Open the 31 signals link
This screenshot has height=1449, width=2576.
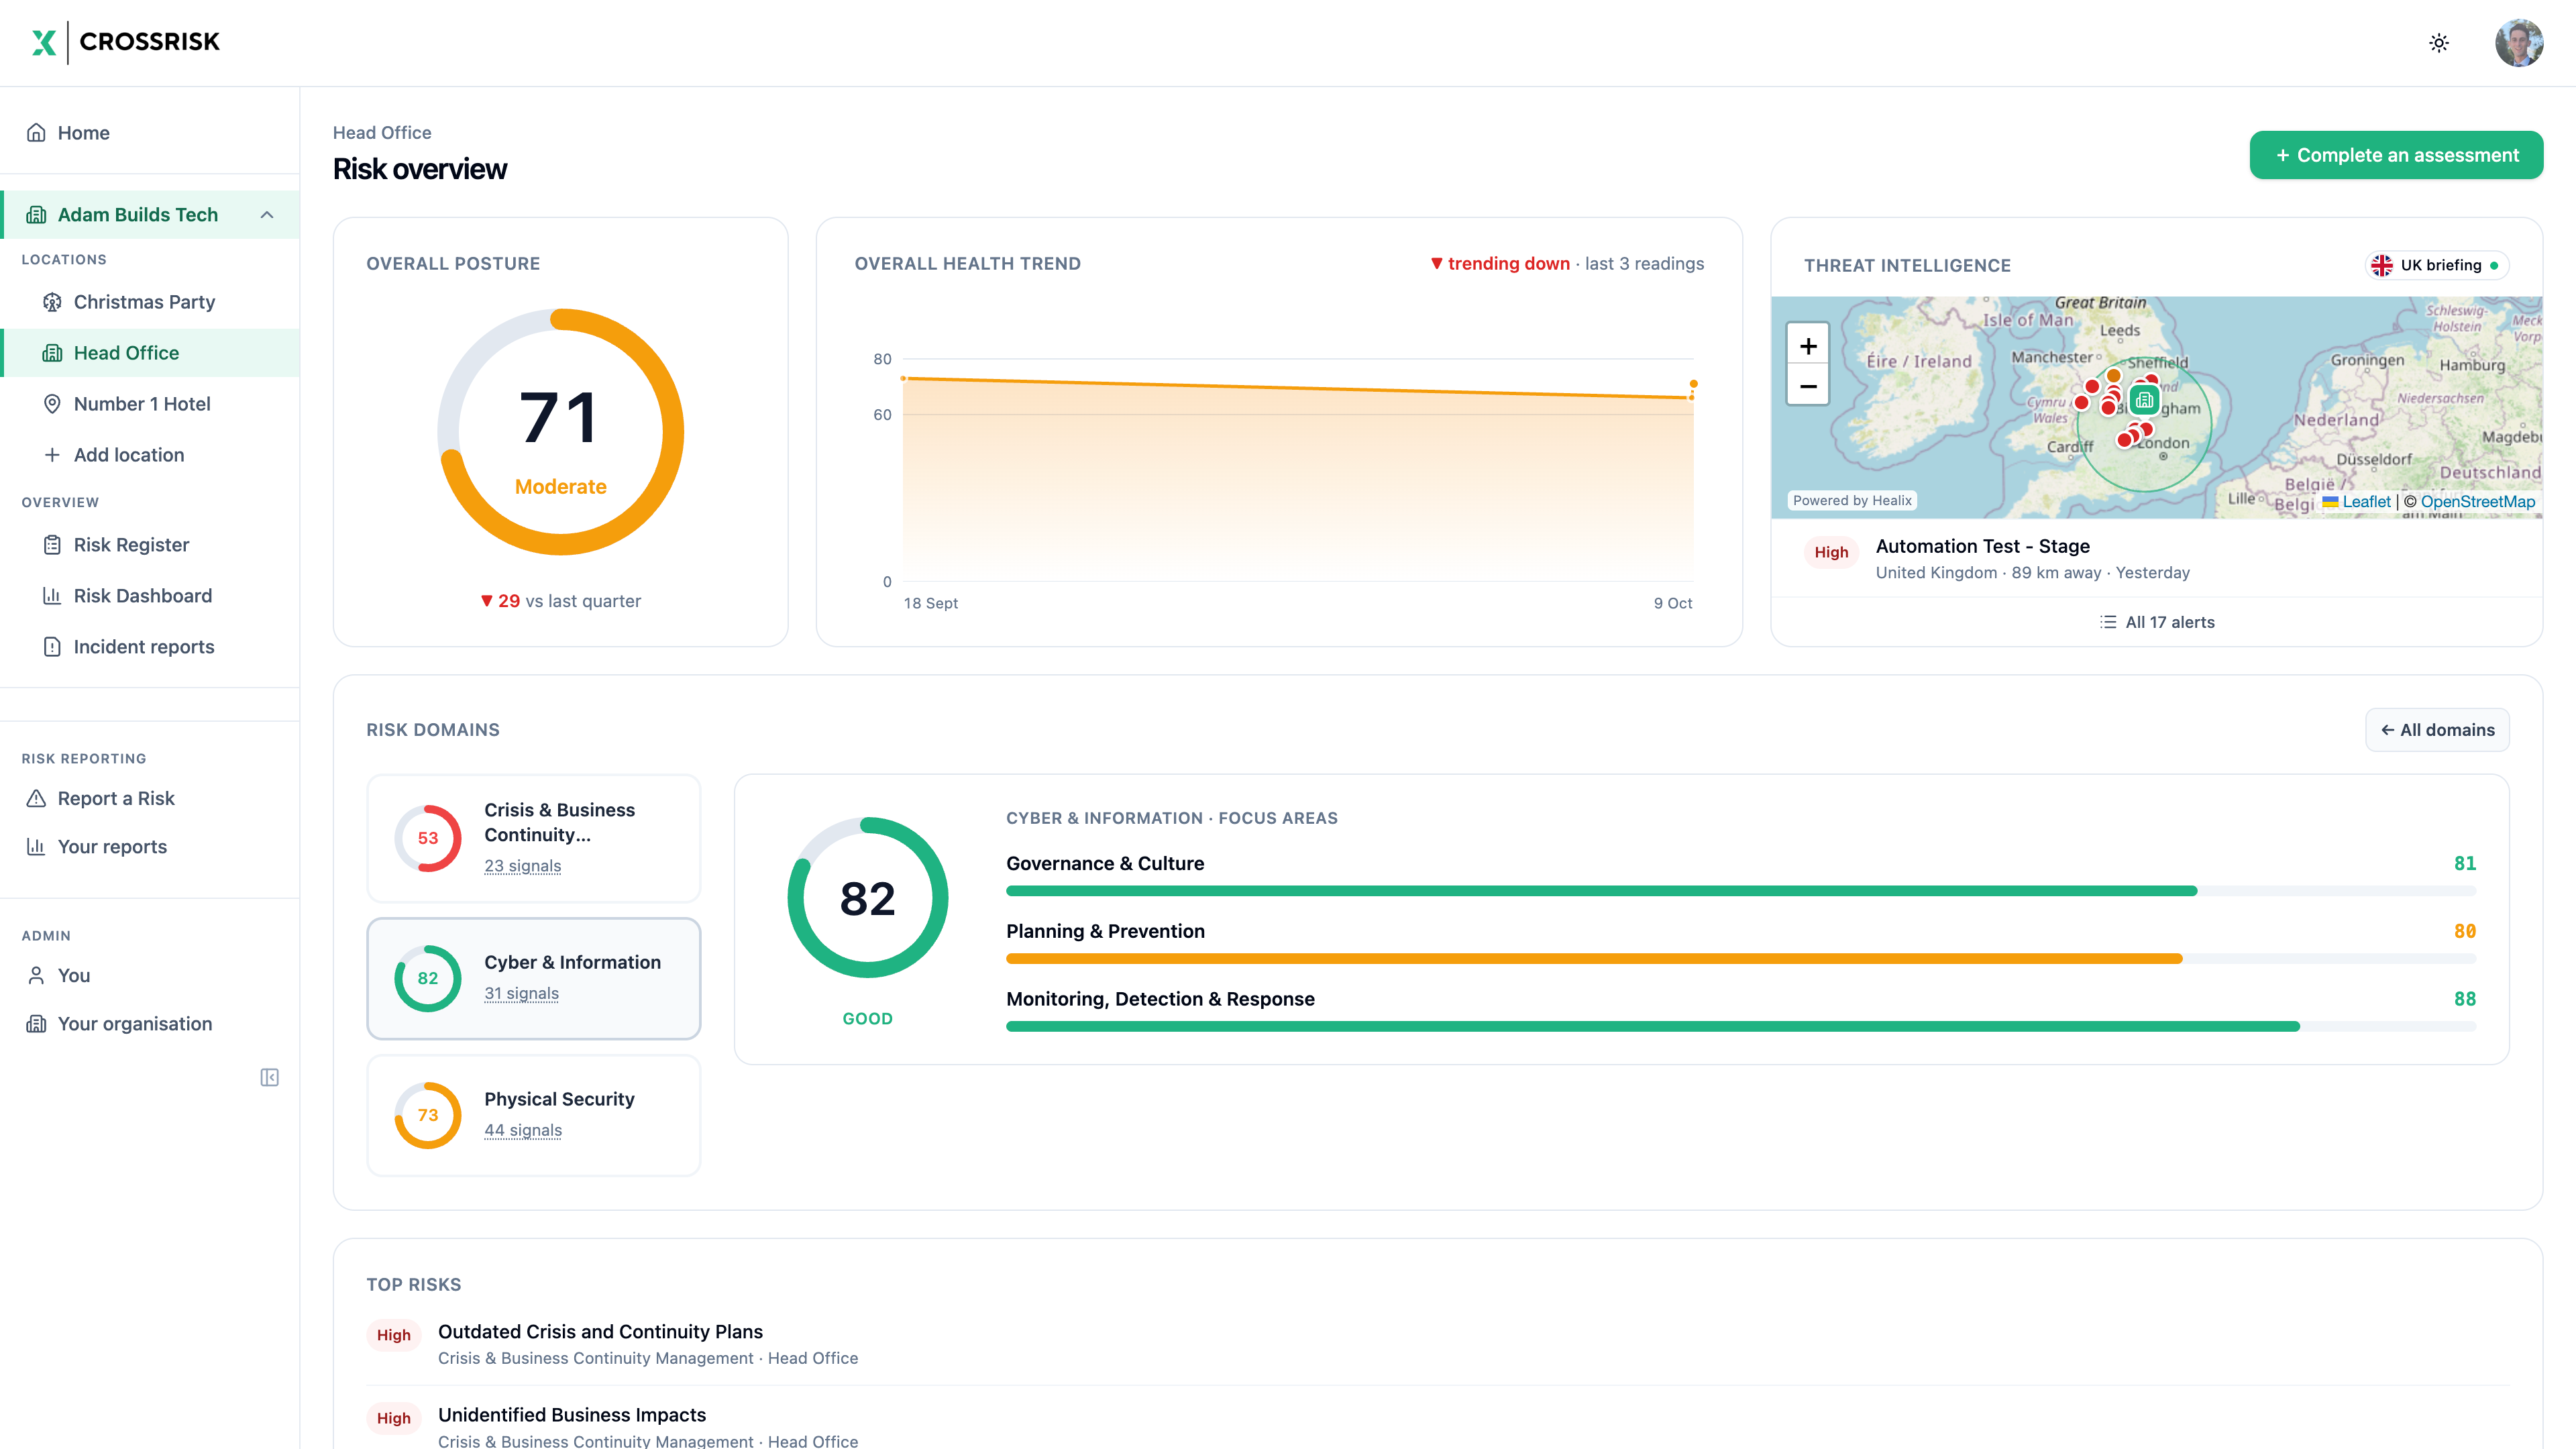pyautogui.click(x=521, y=993)
